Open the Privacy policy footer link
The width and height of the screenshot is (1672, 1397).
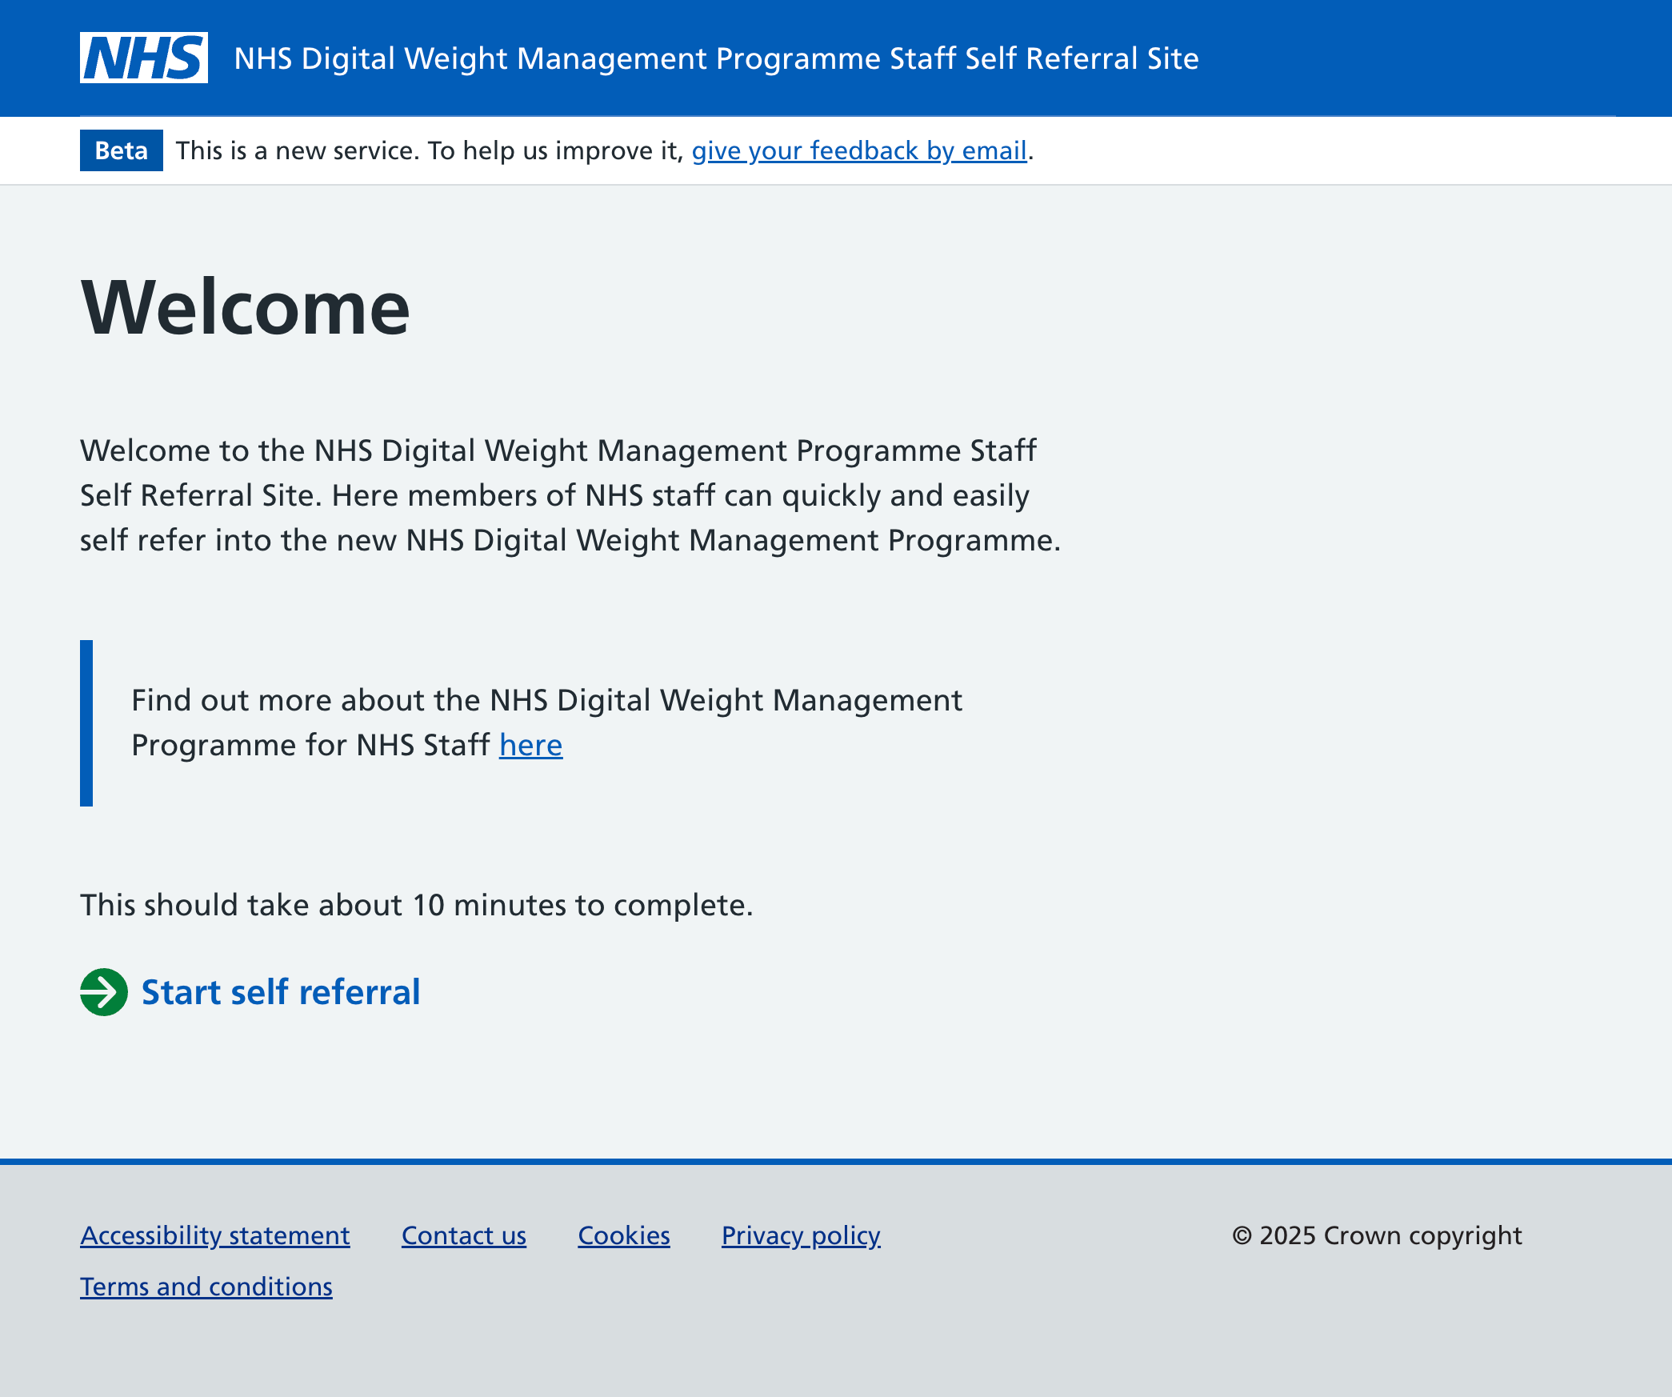(x=801, y=1235)
